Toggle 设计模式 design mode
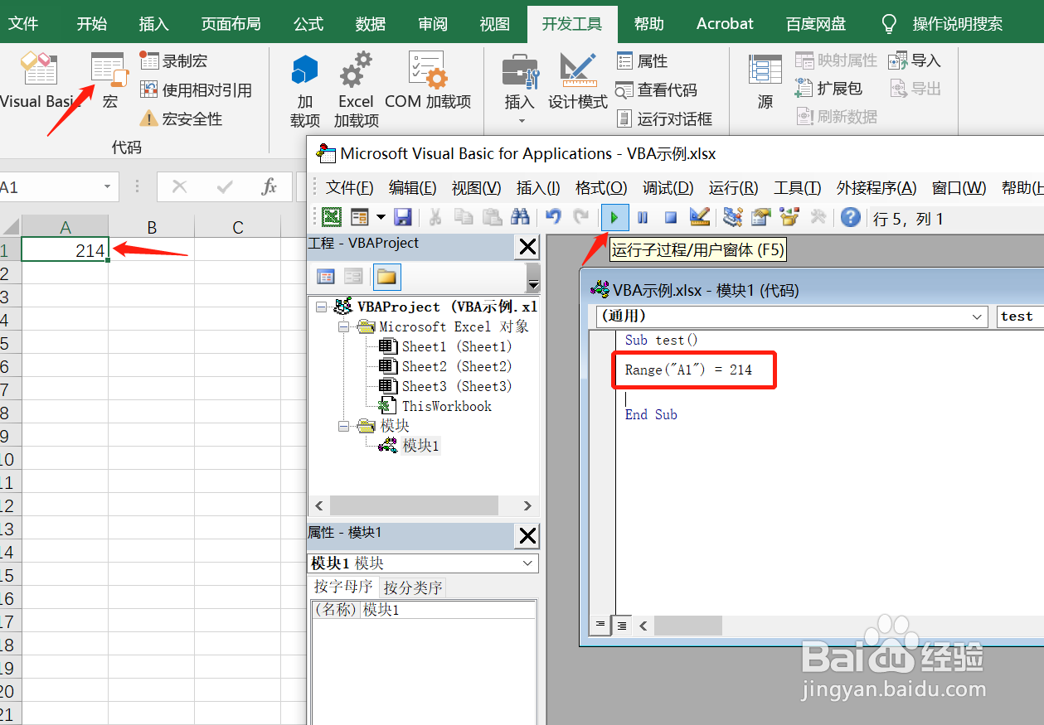The image size is (1044, 725). click(x=578, y=80)
